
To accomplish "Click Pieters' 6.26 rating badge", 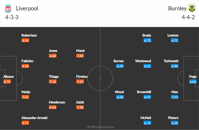I will pyautogui.click(x=174, y=123).
